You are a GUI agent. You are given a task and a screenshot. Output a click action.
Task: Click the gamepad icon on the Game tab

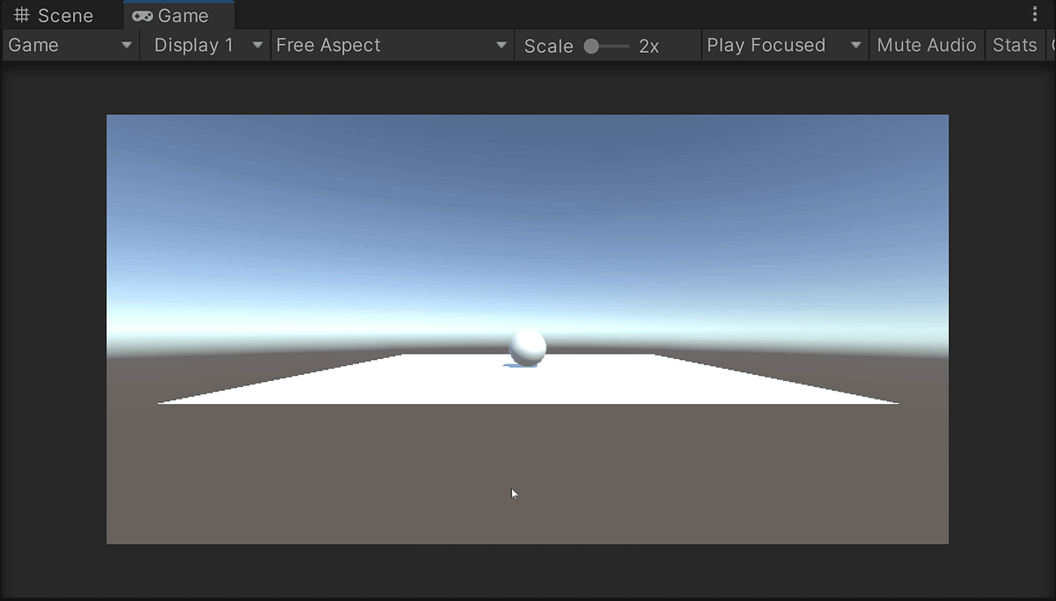(x=143, y=14)
